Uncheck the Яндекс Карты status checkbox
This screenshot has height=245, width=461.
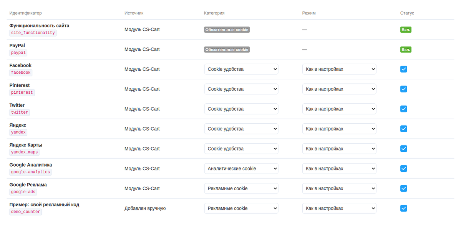pos(403,149)
